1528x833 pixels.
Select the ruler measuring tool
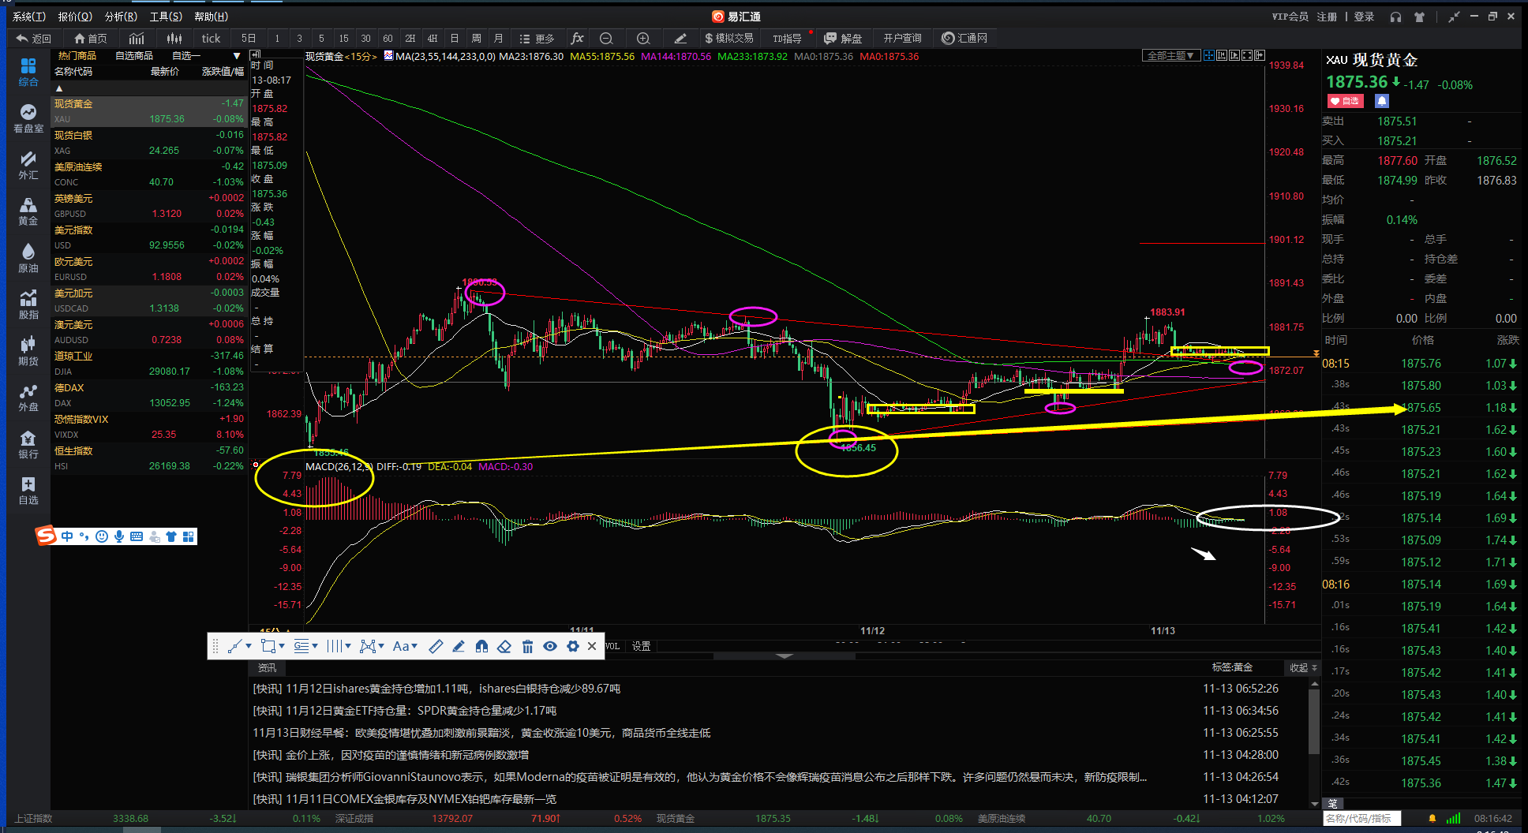pyautogui.click(x=436, y=646)
